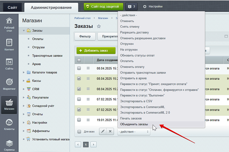229x152 pixels.
Task: Click the Фильтр button
Action: tap(85, 36)
